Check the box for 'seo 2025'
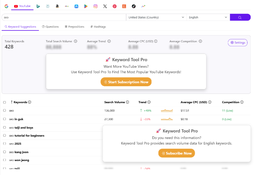 (x=4, y=144)
